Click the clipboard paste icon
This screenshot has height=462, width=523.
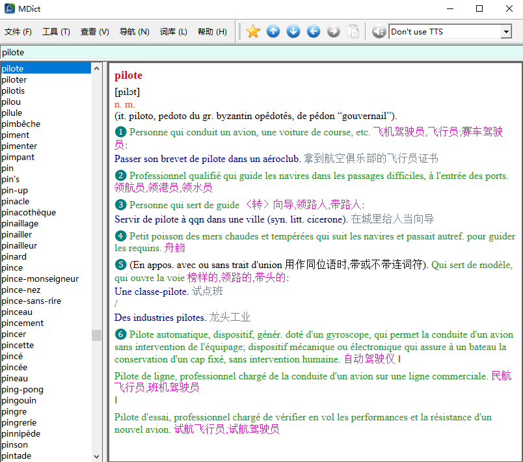[353, 31]
